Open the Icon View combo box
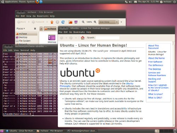The height and width of the screenshot is (133, 177). (109, 22)
